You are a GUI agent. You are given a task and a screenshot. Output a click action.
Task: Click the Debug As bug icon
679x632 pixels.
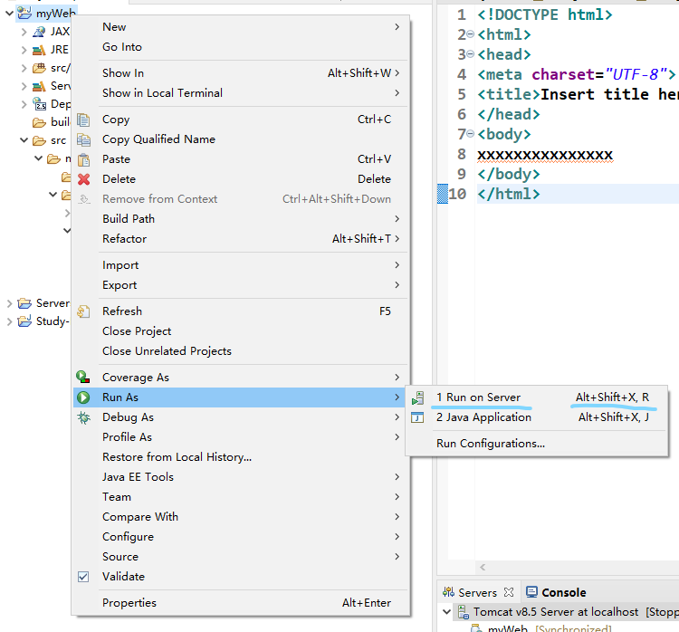83,417
